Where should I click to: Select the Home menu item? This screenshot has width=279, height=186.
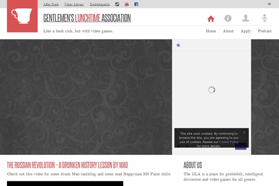click(211, 31)
